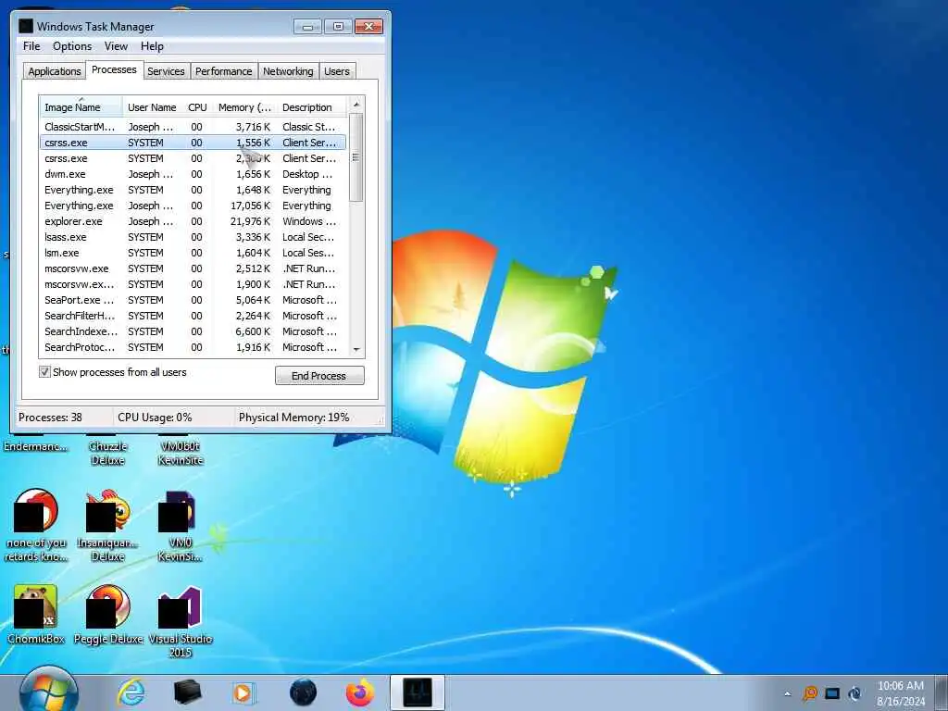Sort by User Name column

pos(152,107)
